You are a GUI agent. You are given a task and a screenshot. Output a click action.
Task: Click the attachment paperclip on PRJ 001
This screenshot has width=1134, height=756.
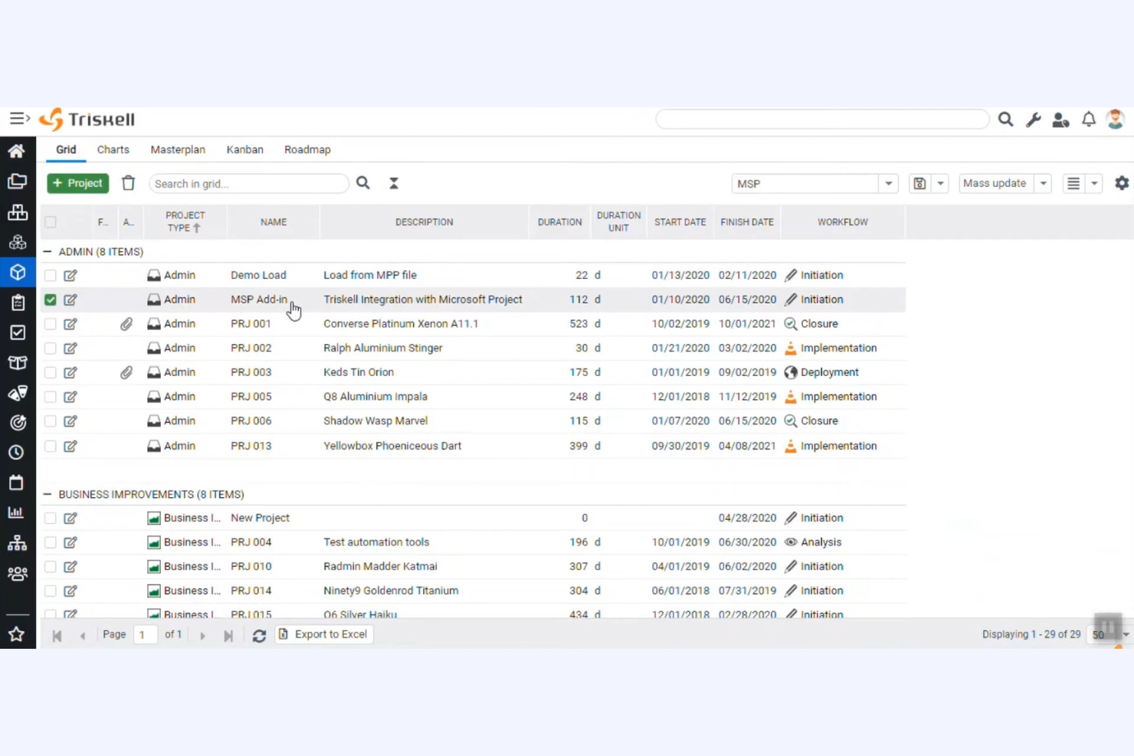126,324
